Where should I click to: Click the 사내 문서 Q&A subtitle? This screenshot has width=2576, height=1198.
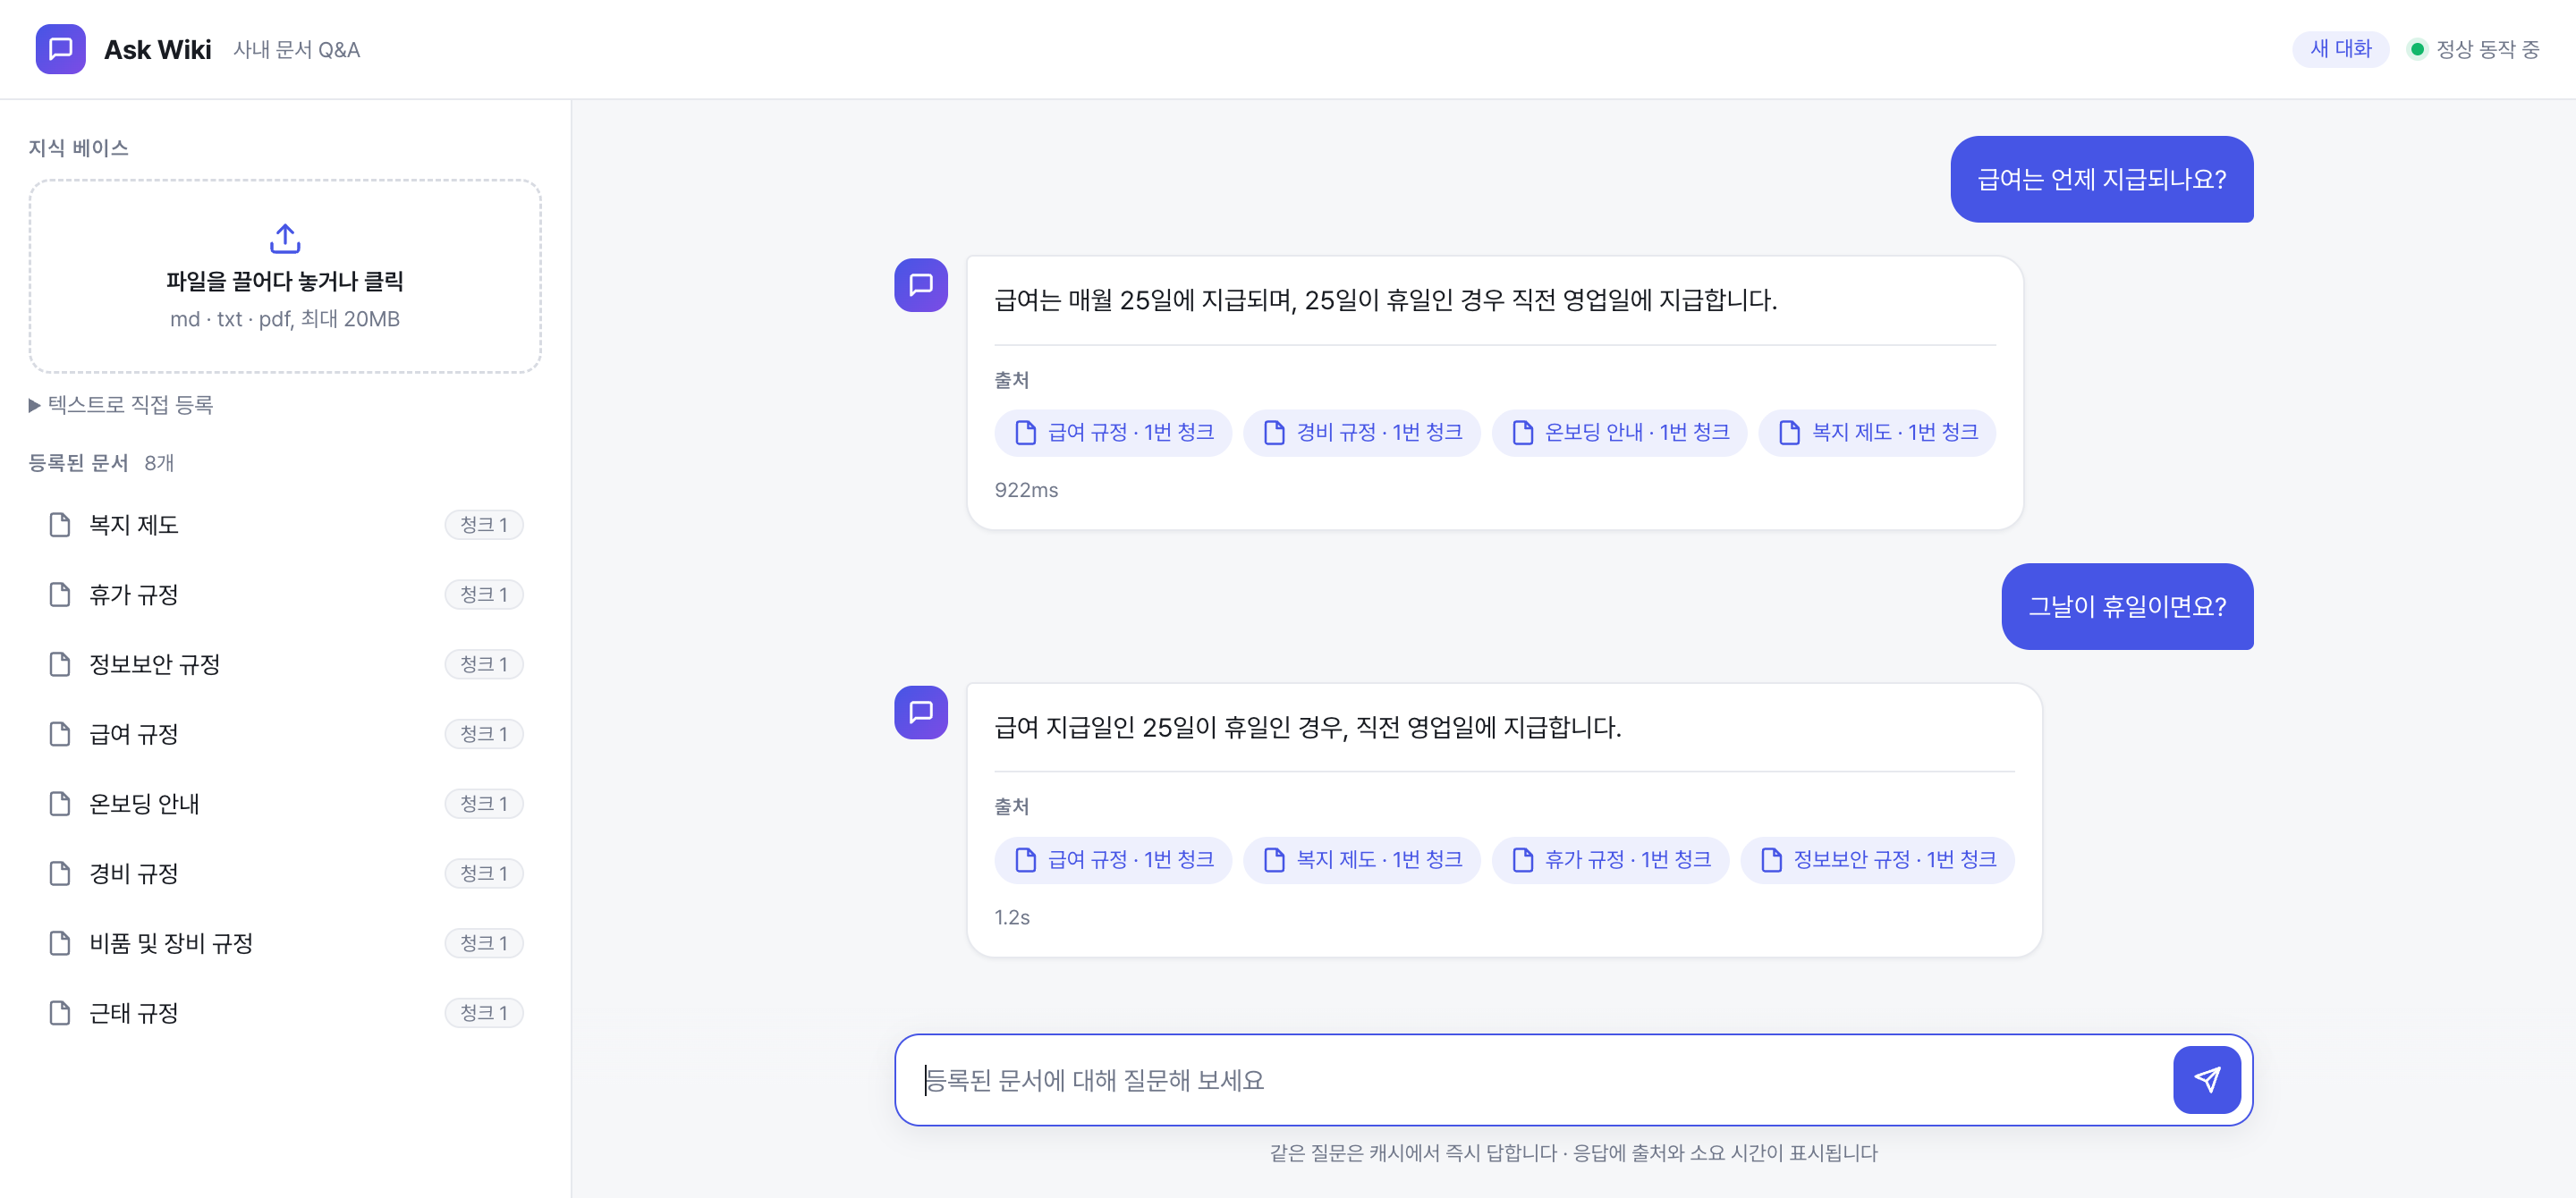point(297,49)
